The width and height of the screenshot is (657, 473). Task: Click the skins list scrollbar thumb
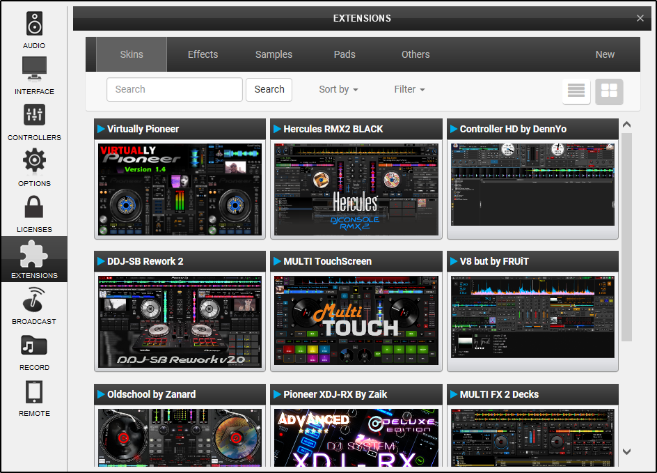coord(626,237)
